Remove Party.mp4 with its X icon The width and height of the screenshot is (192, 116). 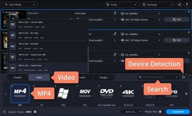pos(189,12)
